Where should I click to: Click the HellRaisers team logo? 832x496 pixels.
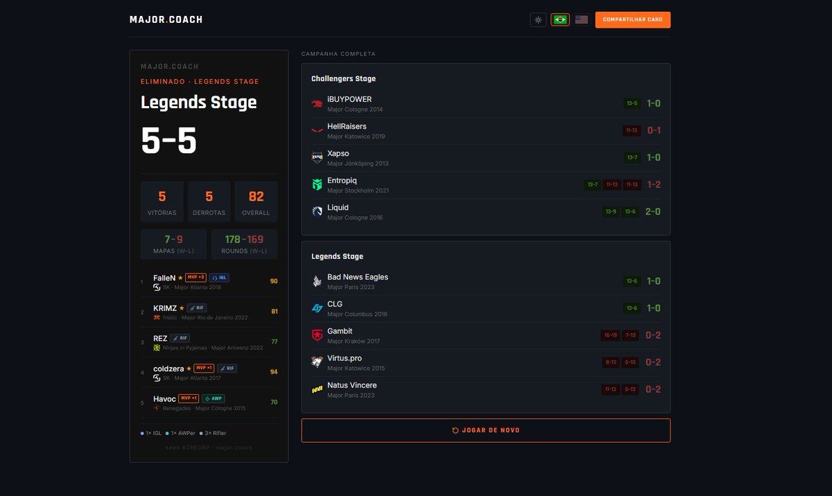tap(317, 131)
